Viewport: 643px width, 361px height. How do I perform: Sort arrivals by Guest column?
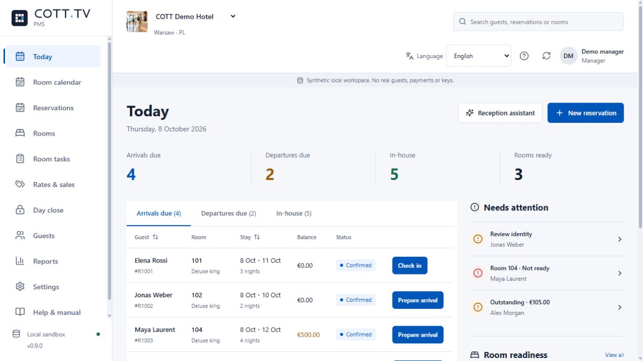click(x=155, y=237)
